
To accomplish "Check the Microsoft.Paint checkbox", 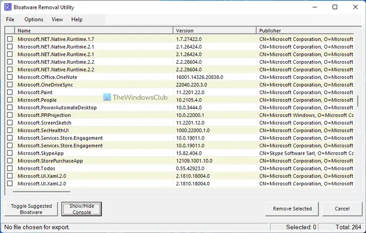I will (x=10, y=92).
